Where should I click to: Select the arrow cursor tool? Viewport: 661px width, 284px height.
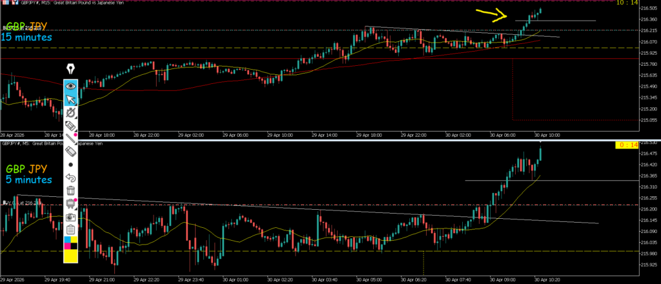click(70, 99)
